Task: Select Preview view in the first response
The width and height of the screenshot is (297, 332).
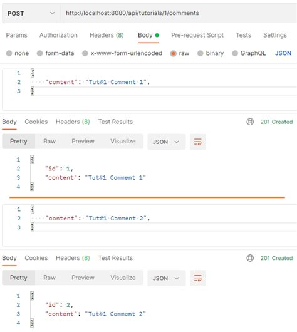Action: click(x=83, y=141)
